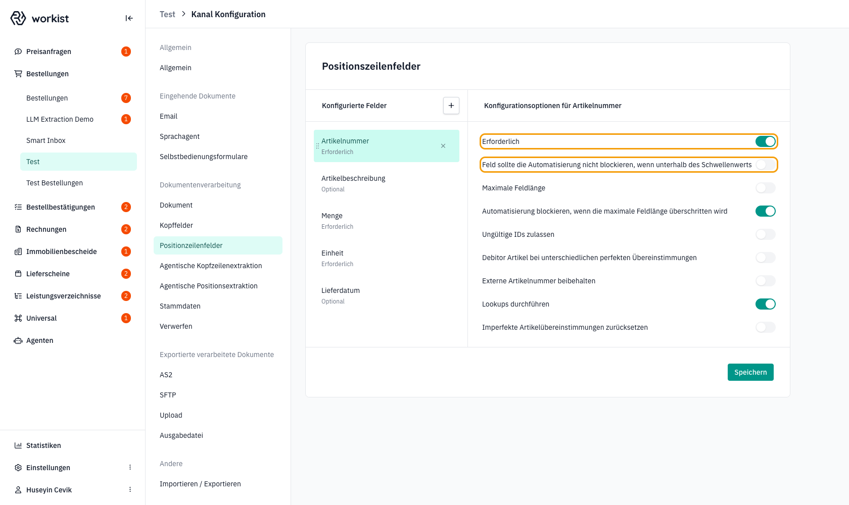The width and height of the screenshot is (849, 505).
Task: Enable Externe Artikelnummer beibehalten toggle
Action: tap(766, 281)
